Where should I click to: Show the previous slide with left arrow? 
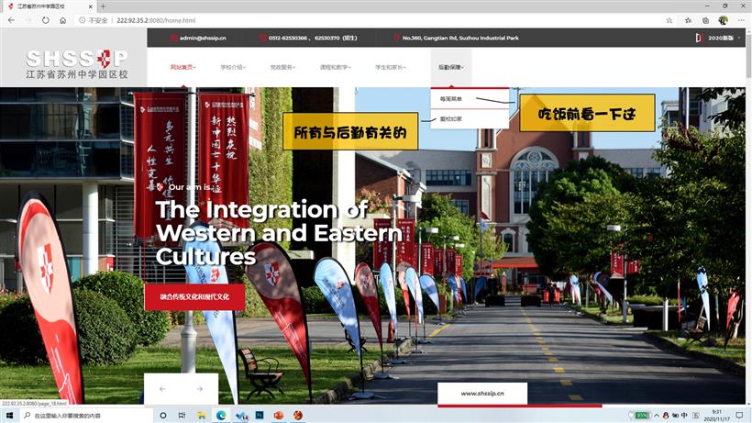[162, 389]
